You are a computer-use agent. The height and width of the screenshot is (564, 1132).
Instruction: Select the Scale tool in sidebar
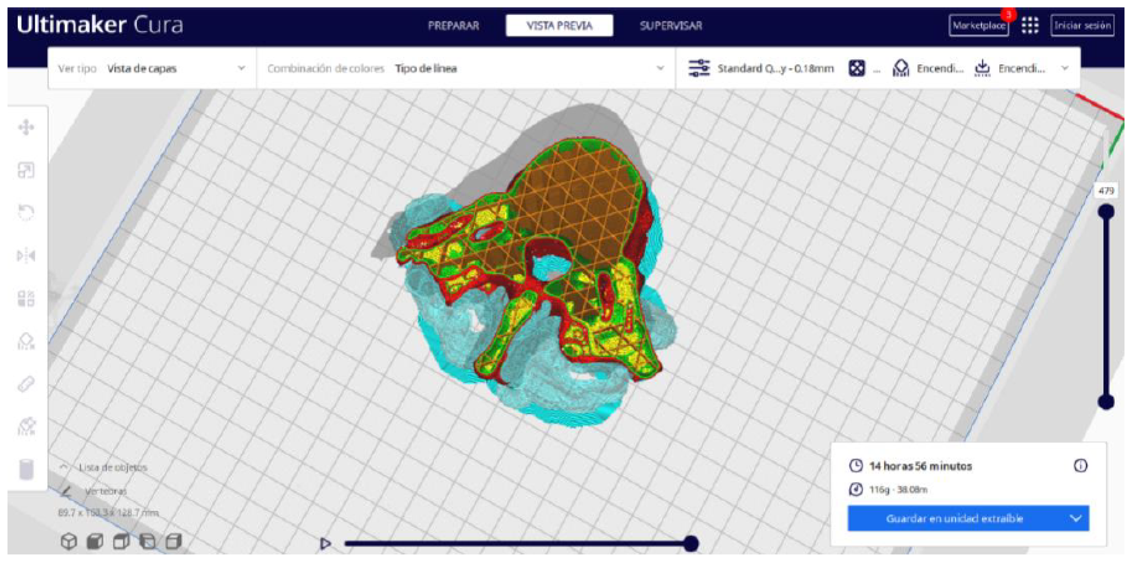[x=26, y=170]
